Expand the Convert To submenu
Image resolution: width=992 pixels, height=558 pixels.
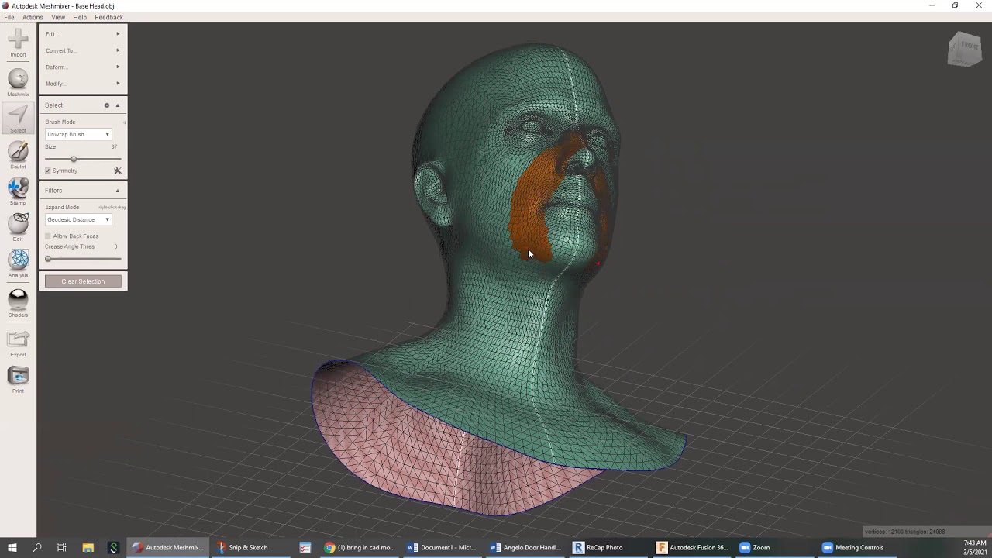click(83, 50)
